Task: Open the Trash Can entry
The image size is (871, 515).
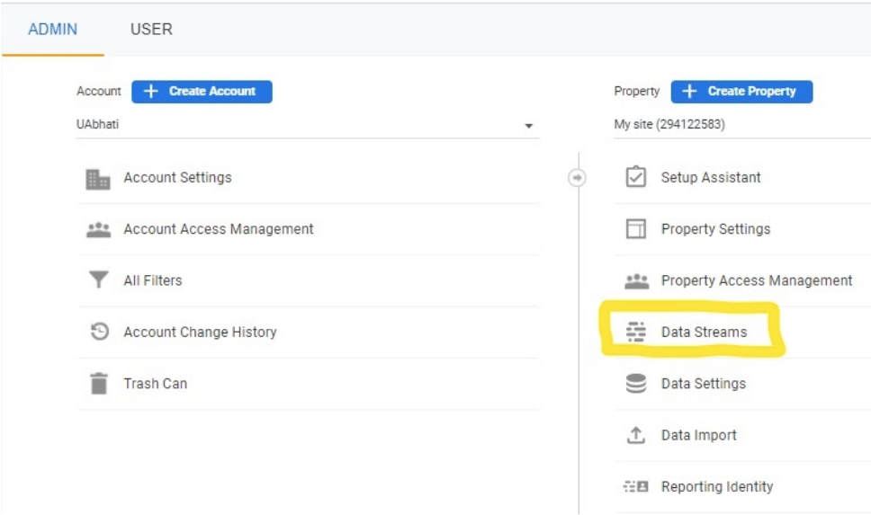Action: click(155, 384)
